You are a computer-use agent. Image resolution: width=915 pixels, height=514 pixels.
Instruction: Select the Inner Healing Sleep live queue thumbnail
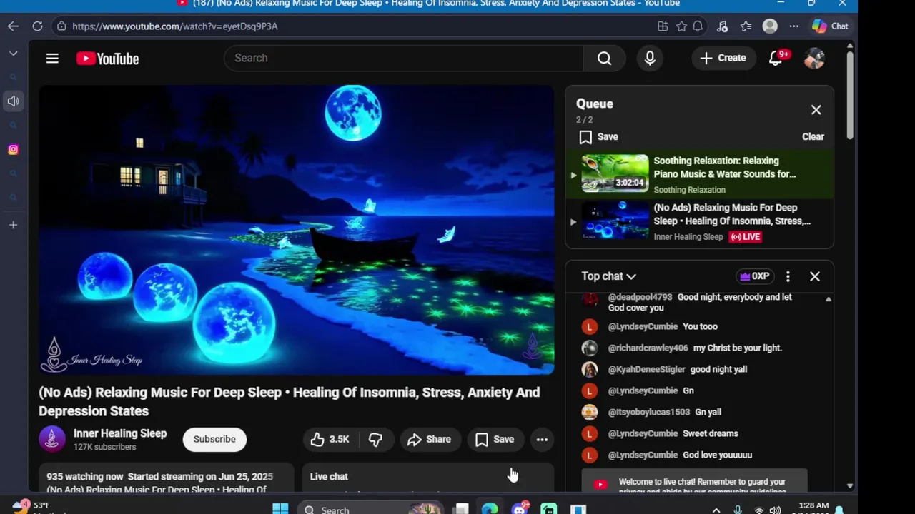click(615, 221)
